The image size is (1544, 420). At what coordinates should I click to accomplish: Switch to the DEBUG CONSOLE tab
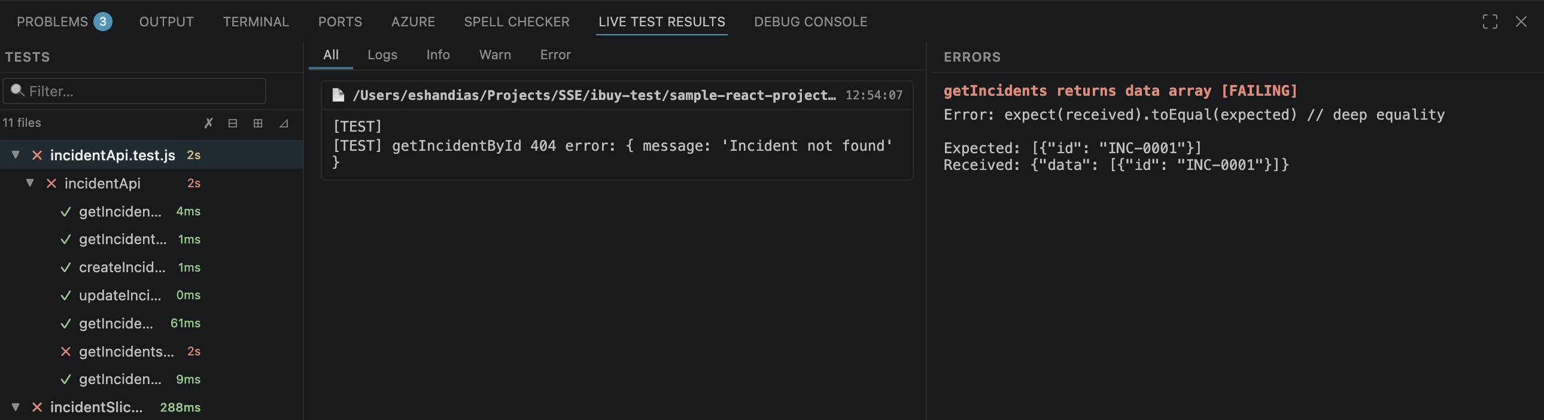click(x=810, y=22)
